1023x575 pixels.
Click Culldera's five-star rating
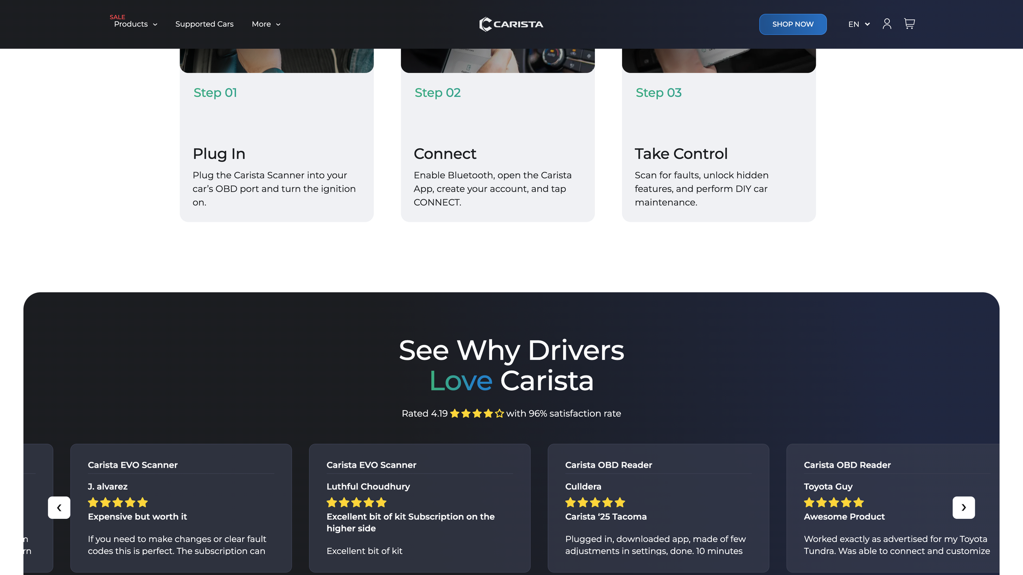pyautogui.click(x=595, y=502)
